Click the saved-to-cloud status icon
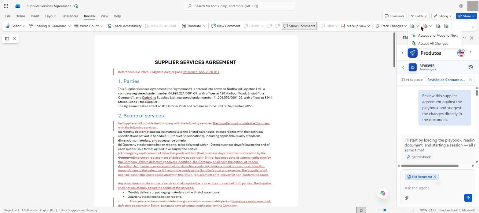The height and width of the screenshot is (213, 479). (76, 6)
